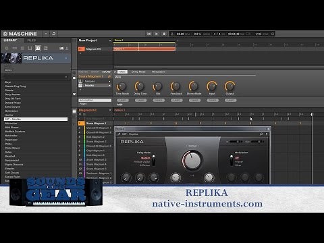Click the swing percentage value

tap(198, 34)
